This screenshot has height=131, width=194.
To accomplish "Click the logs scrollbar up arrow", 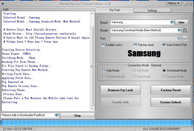I will coord(92,13).
